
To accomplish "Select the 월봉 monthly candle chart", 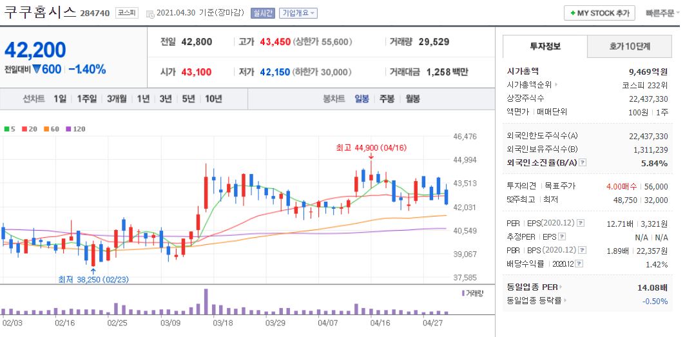I will point(412,99).
